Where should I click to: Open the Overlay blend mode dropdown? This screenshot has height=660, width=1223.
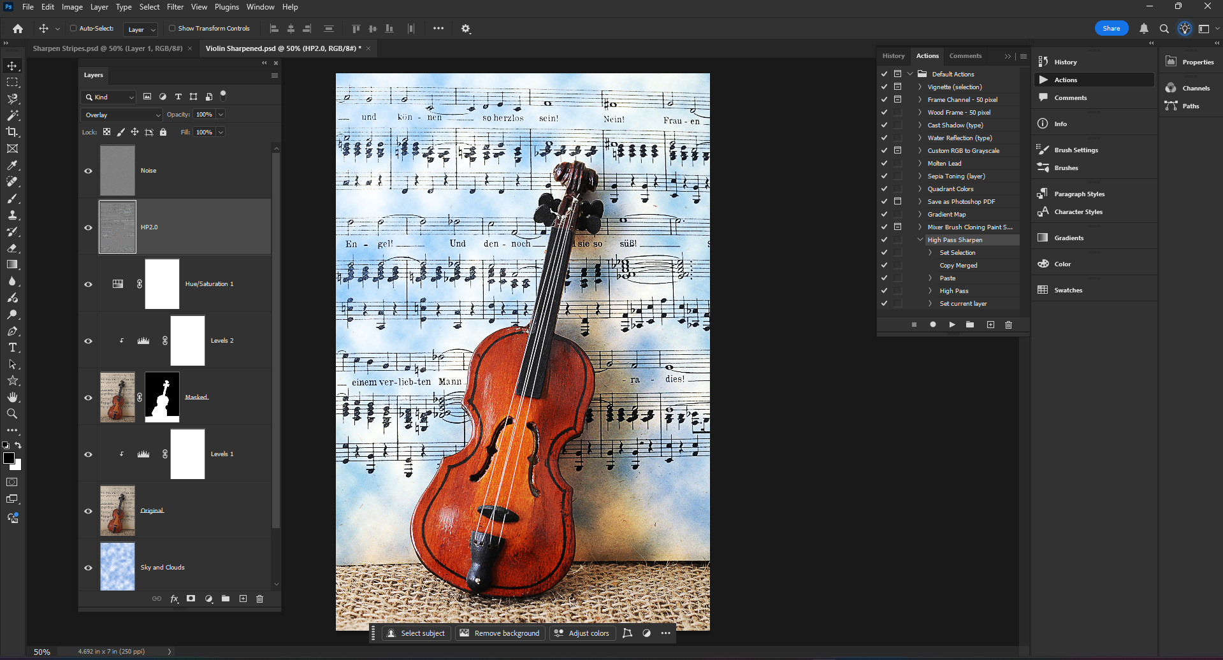(x=122, y=115)
